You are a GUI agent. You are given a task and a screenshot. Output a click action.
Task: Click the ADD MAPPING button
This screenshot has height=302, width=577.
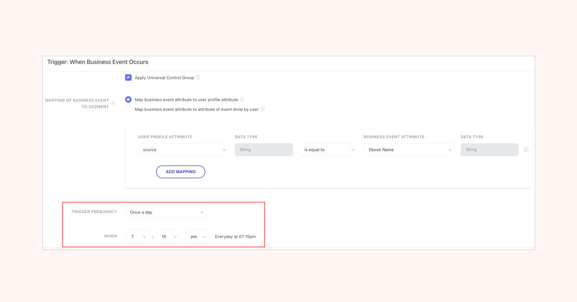(x=180, y=172)
